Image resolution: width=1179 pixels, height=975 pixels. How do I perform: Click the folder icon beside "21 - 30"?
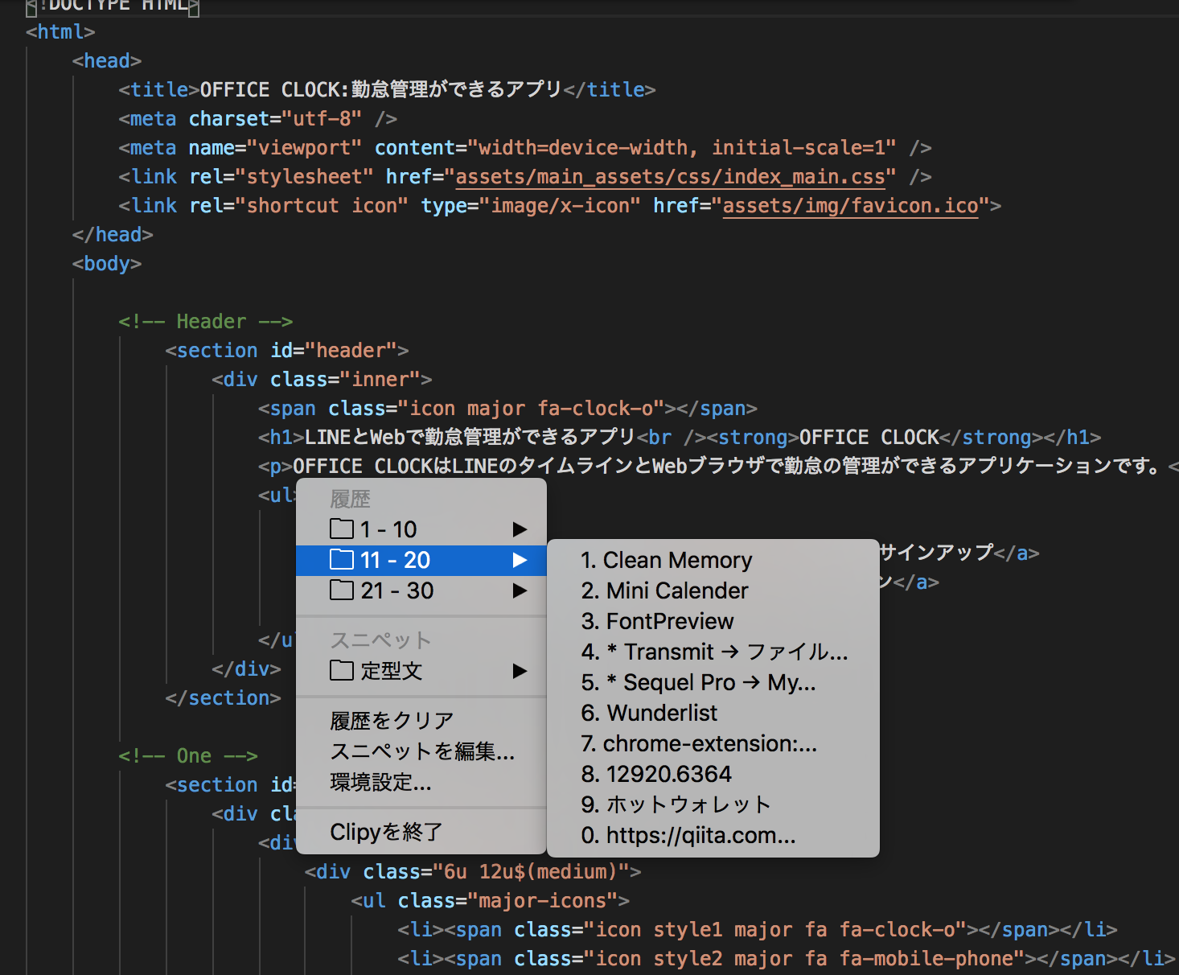342,590
